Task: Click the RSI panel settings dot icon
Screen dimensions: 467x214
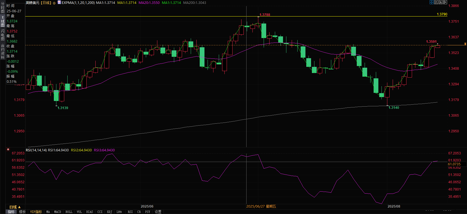Action: pyautogui.click(x=8, y=149)
